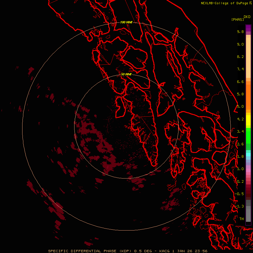Viewport: 253px width, 253px height.
Task: Click the 1.0 value on the color scale
Action: [x=240, y=169]
